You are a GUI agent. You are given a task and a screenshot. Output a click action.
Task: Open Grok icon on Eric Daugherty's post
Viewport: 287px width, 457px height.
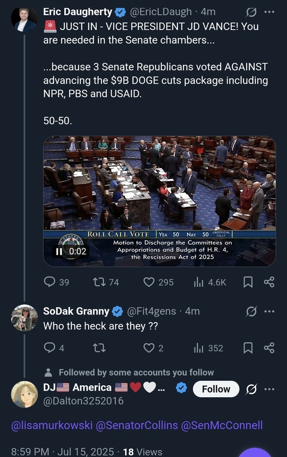[x=251, y=12]
